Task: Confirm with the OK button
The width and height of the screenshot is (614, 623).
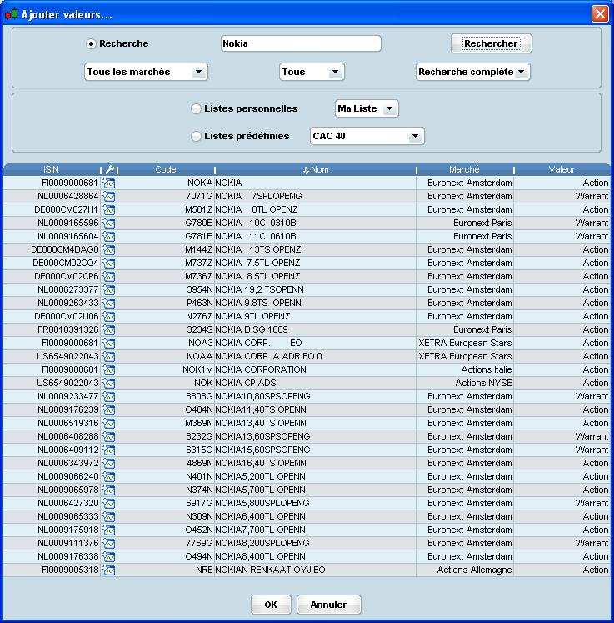Action: [271, 605]
